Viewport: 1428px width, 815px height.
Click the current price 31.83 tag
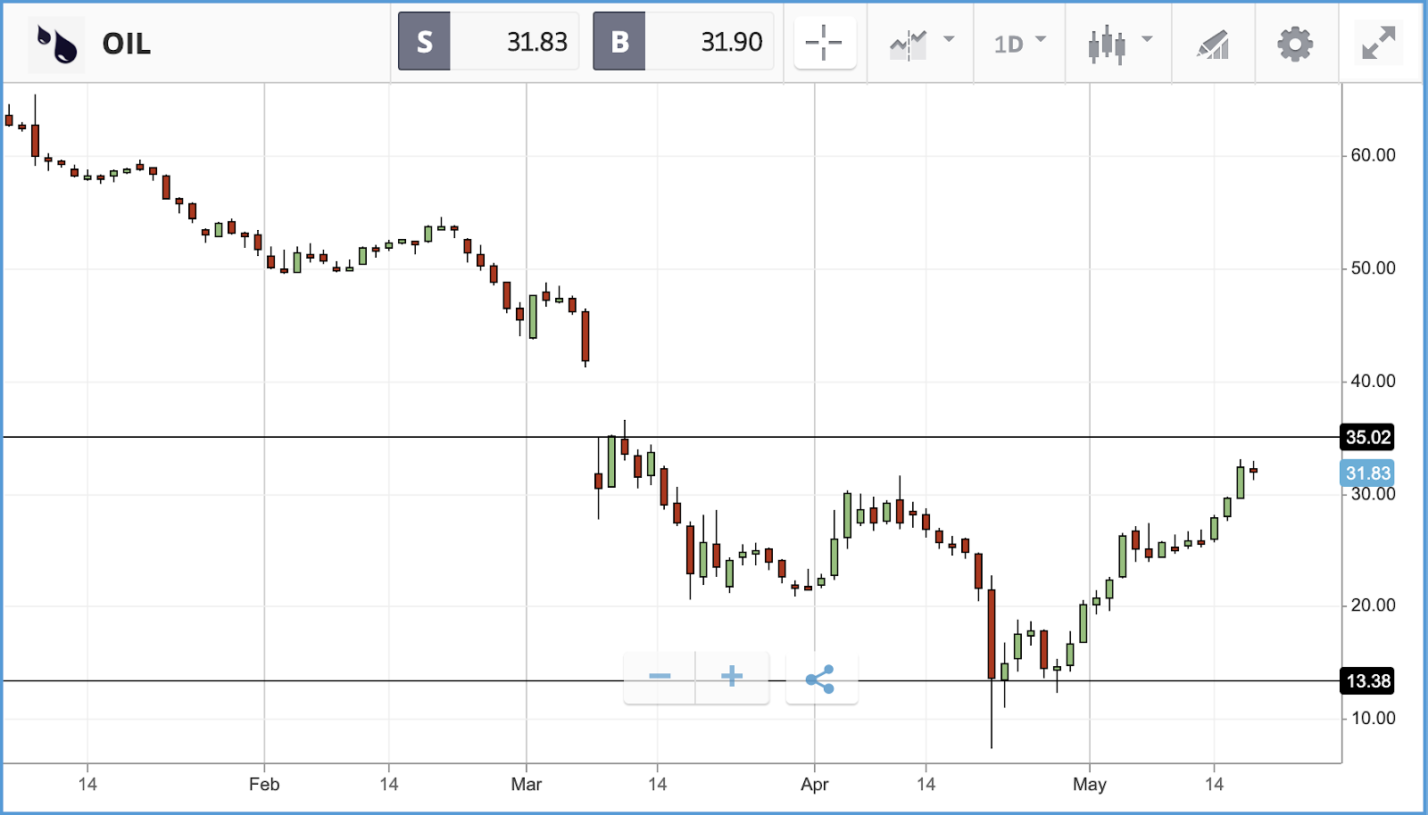point(1367,473)
